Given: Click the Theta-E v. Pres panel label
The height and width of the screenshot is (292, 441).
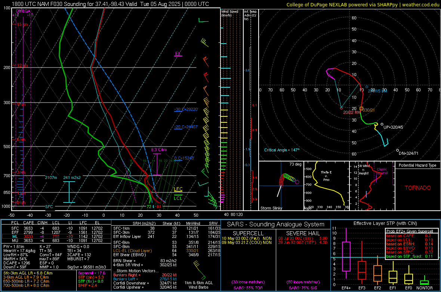Looking at the screenshot, I should tap(326, 176).
